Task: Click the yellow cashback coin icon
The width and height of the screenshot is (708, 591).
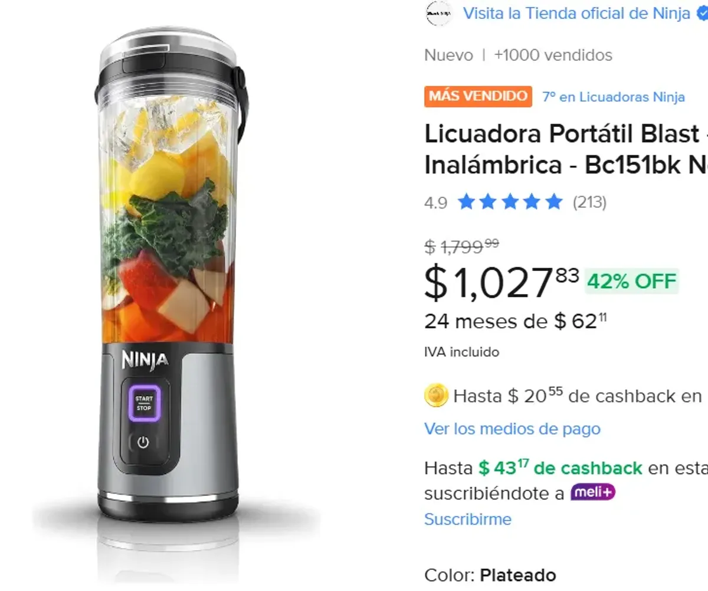Action: click(x=435, y=396)
